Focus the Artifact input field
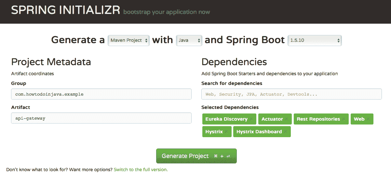This screenshot has width=391, height=190. [101, 118]
